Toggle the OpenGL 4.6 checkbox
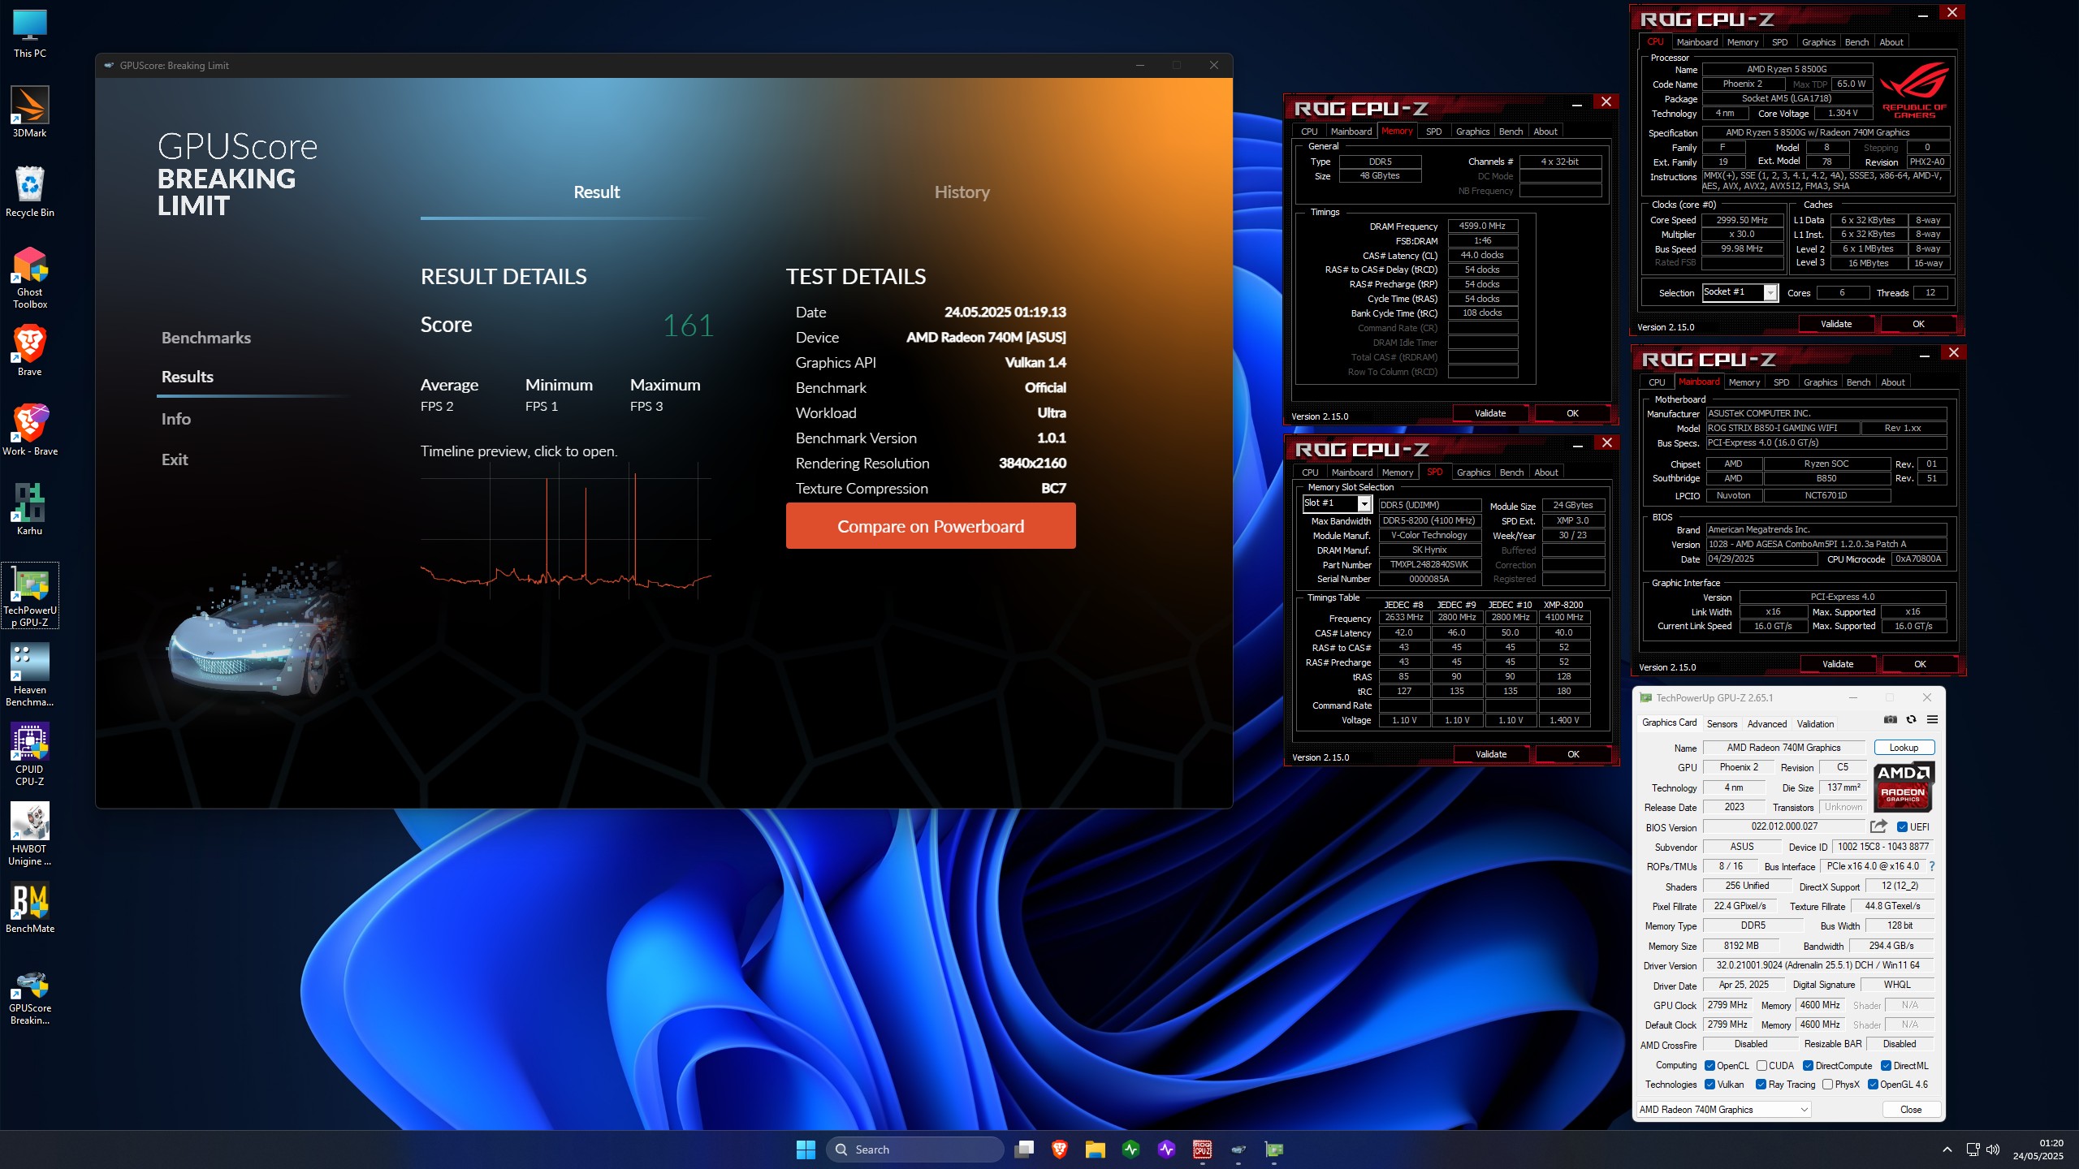 tap(1873, 1085)
